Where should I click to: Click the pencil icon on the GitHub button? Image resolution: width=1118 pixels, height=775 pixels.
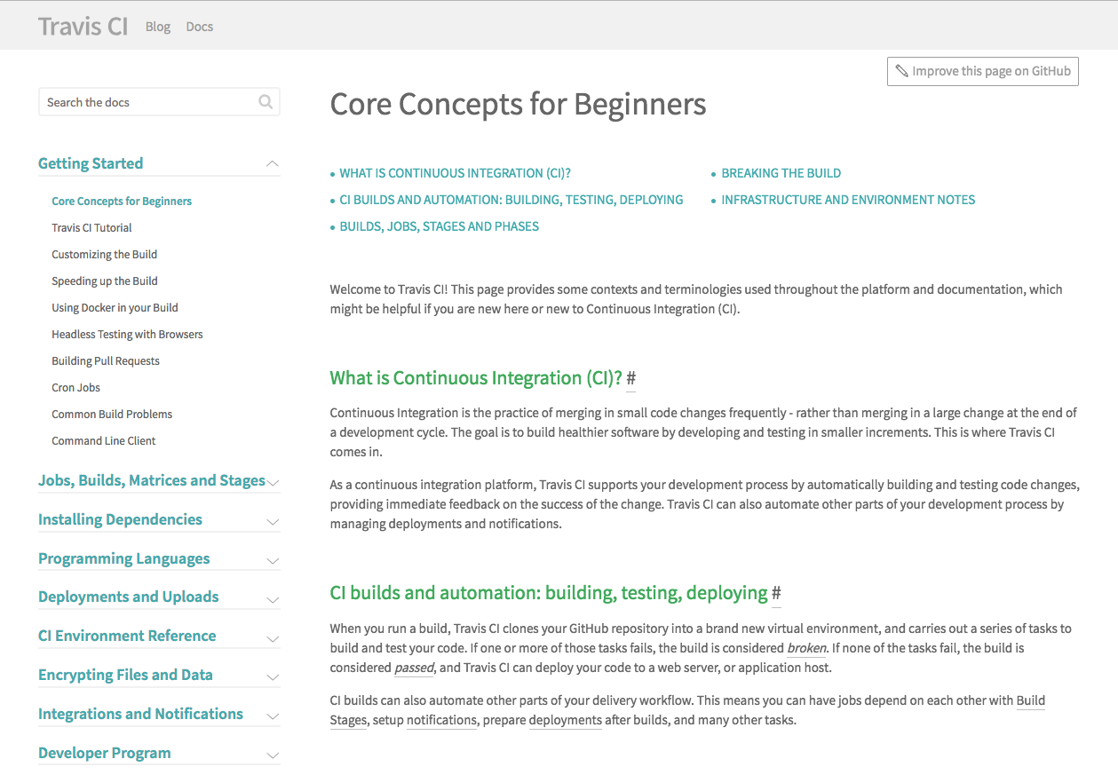(901, 71)
